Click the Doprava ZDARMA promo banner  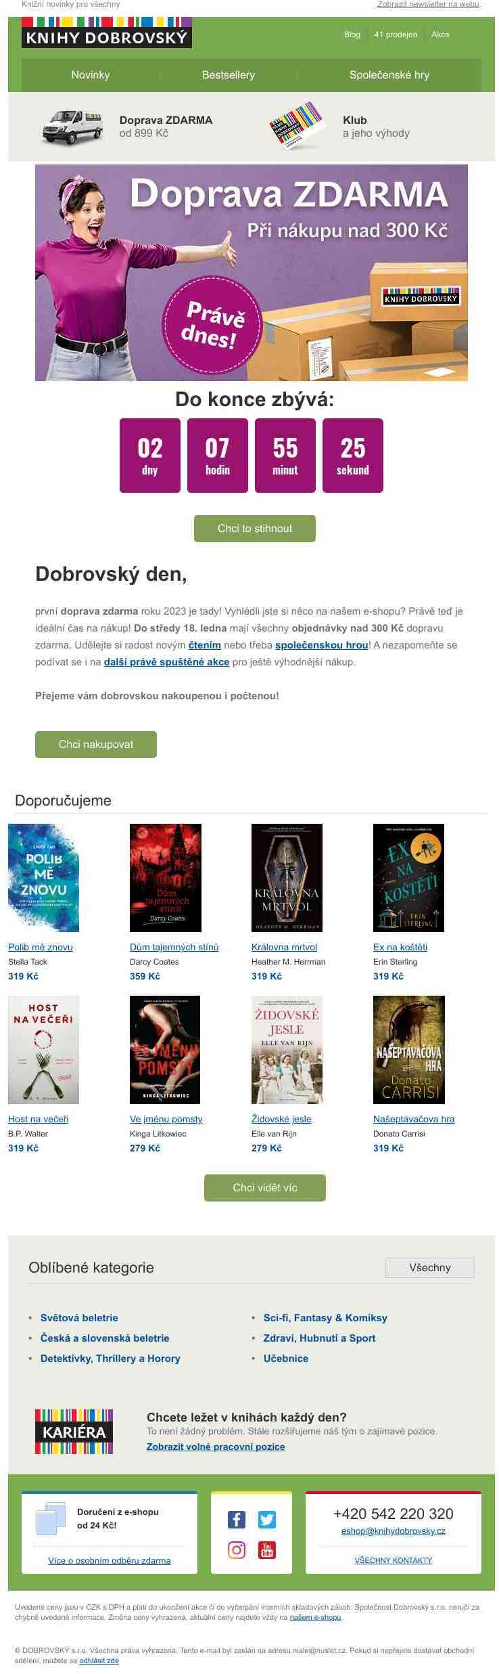(x=252, y=273)
